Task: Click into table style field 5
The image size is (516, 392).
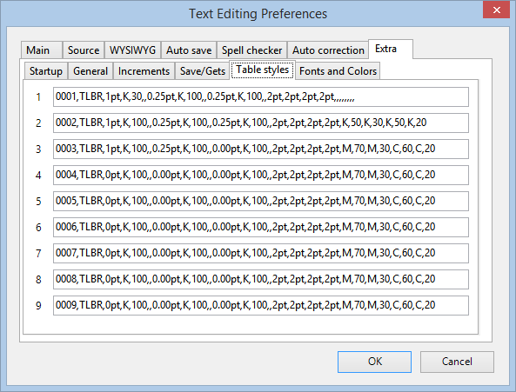Action: [x=261, y=201]
